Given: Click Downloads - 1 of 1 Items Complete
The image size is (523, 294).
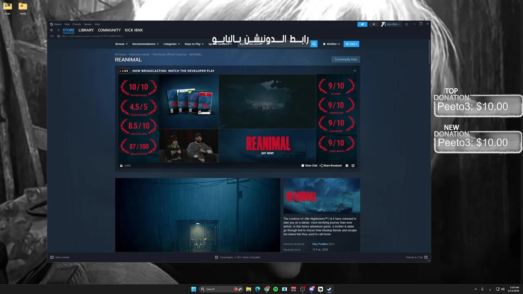Looking at the screenshot, I should [240, 257].
